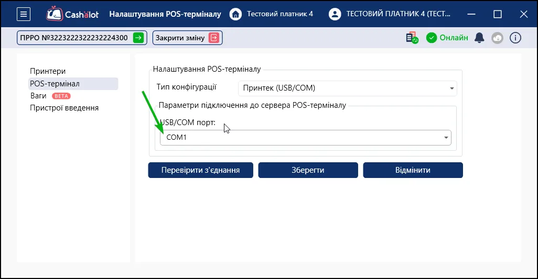Open the Принтери settings section

48,71
